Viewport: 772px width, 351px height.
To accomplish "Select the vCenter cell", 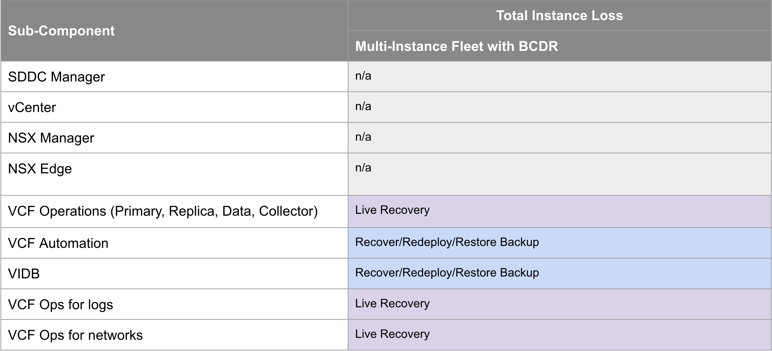I will (32, 107).
